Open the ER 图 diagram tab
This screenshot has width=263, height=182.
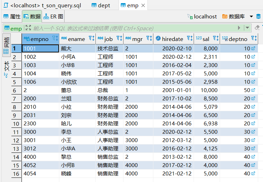[x=53, y=16]
